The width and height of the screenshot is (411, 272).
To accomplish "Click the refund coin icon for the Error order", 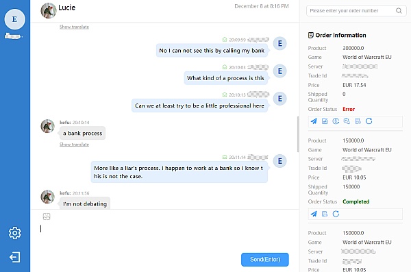I will [x=336, y=121].
